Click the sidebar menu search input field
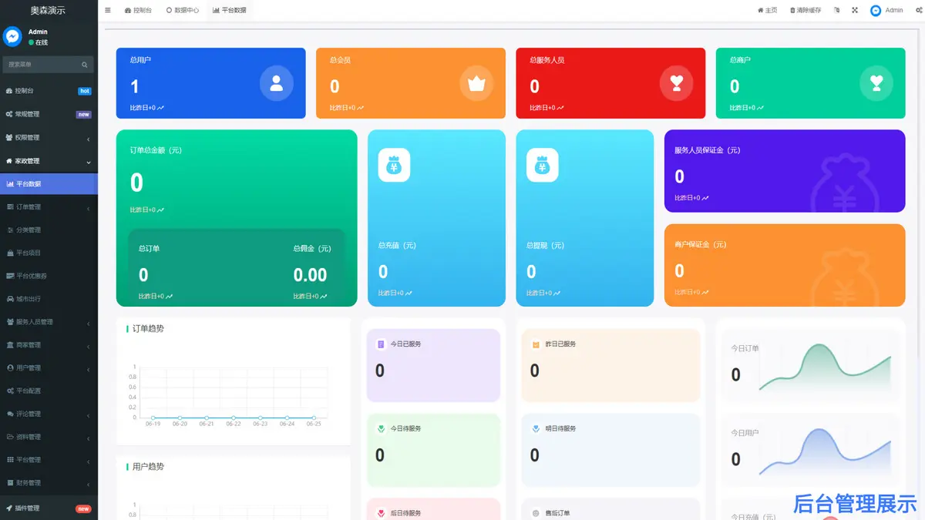Screen dimensions: 925x520 tap(40, 65)
